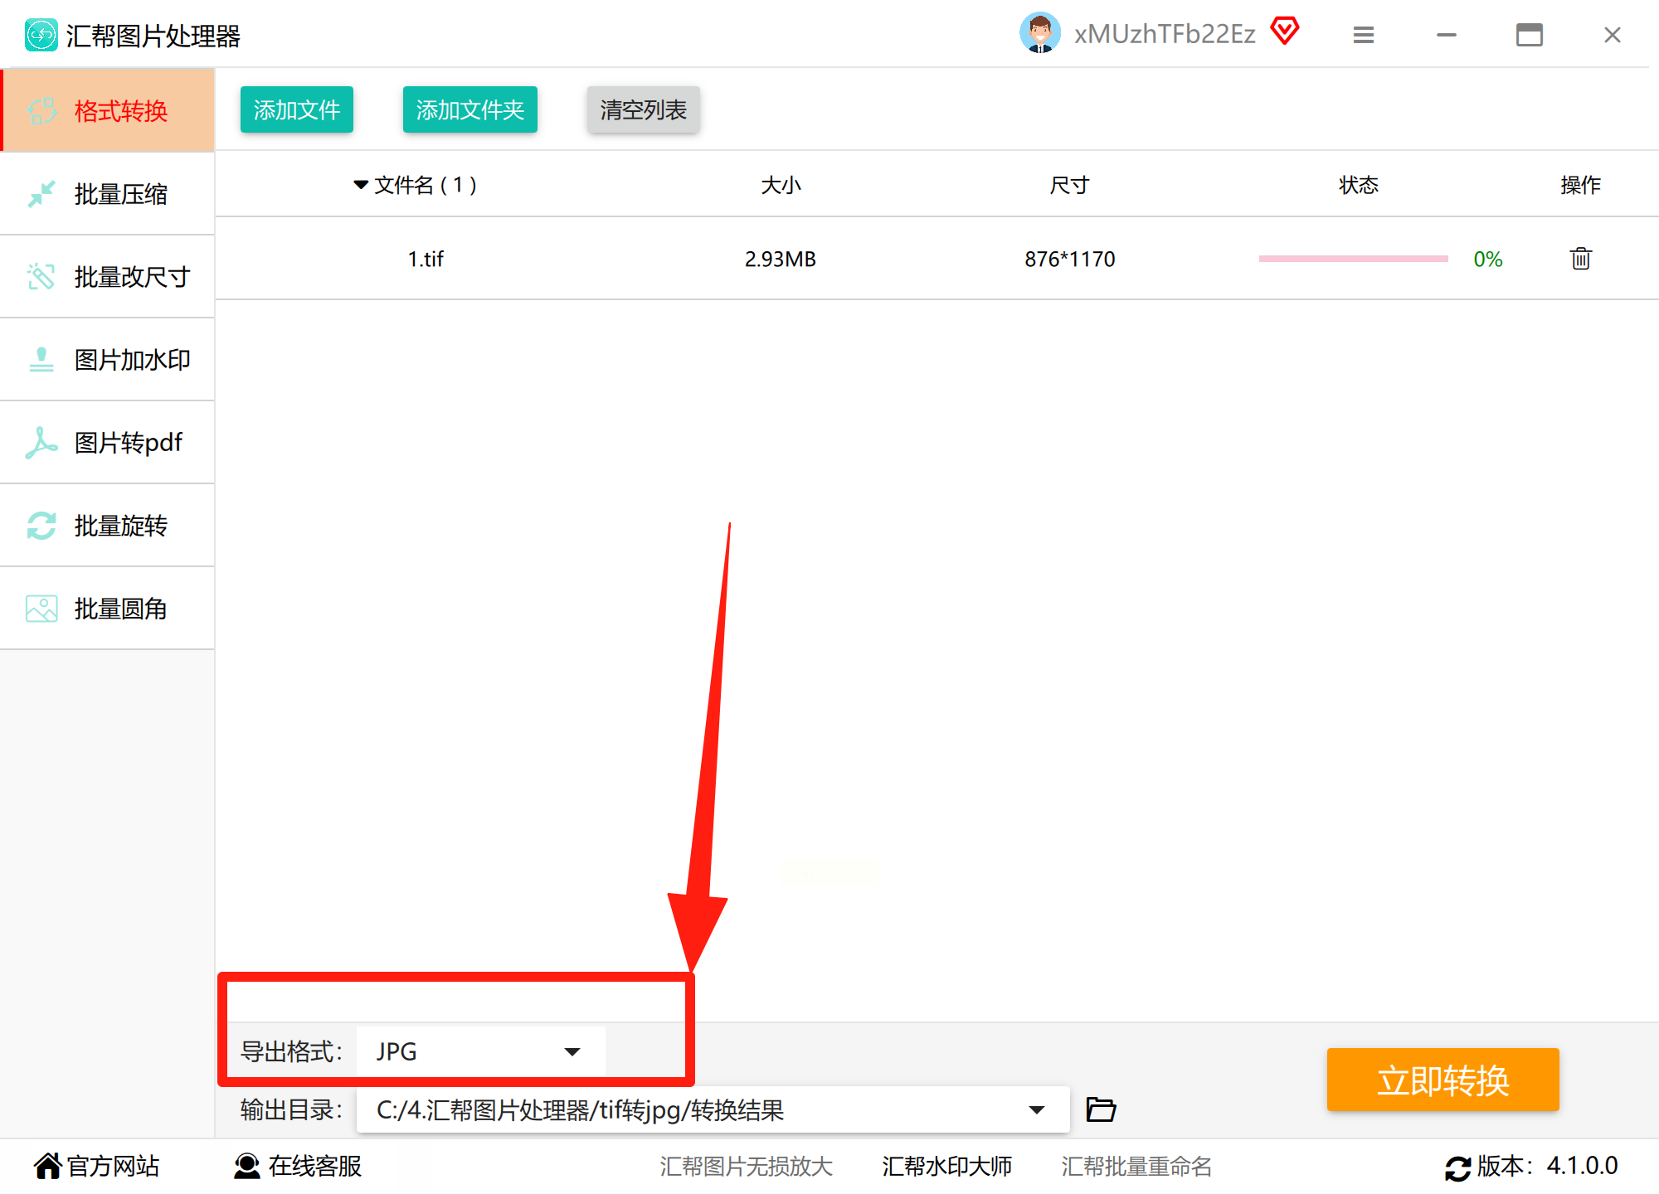Click the 清空列表 button
The height and width of the screenshot is (1194, 1659).
pyautogui.click(x=643, y=109)
